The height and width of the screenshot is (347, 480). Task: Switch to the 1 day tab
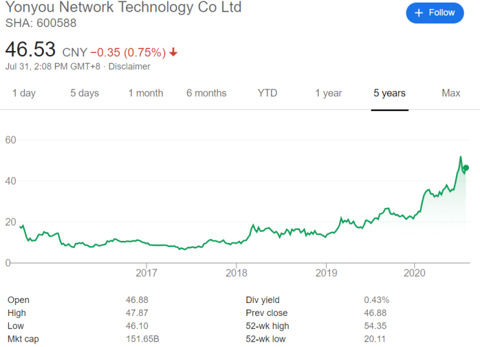point(24,93)
